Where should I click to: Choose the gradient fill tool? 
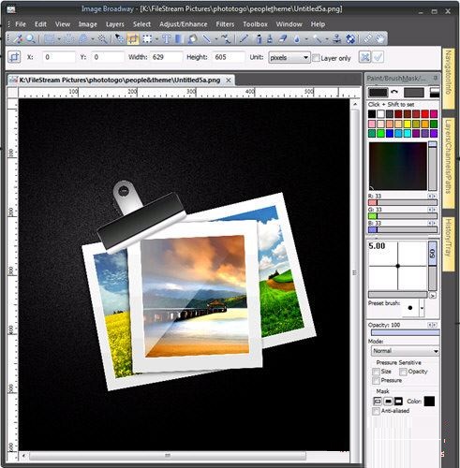click(179, 39)
